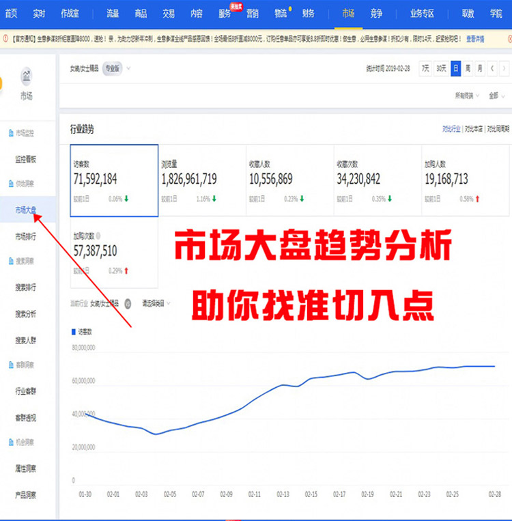The width and height of the screenshot is (512, 521).
Task: Open 营销 in top navigation
Action: (253, 14)
